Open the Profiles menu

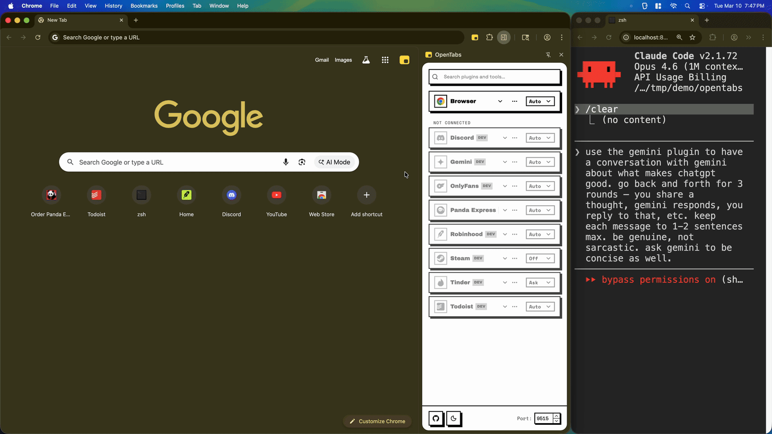click(175, 6)
